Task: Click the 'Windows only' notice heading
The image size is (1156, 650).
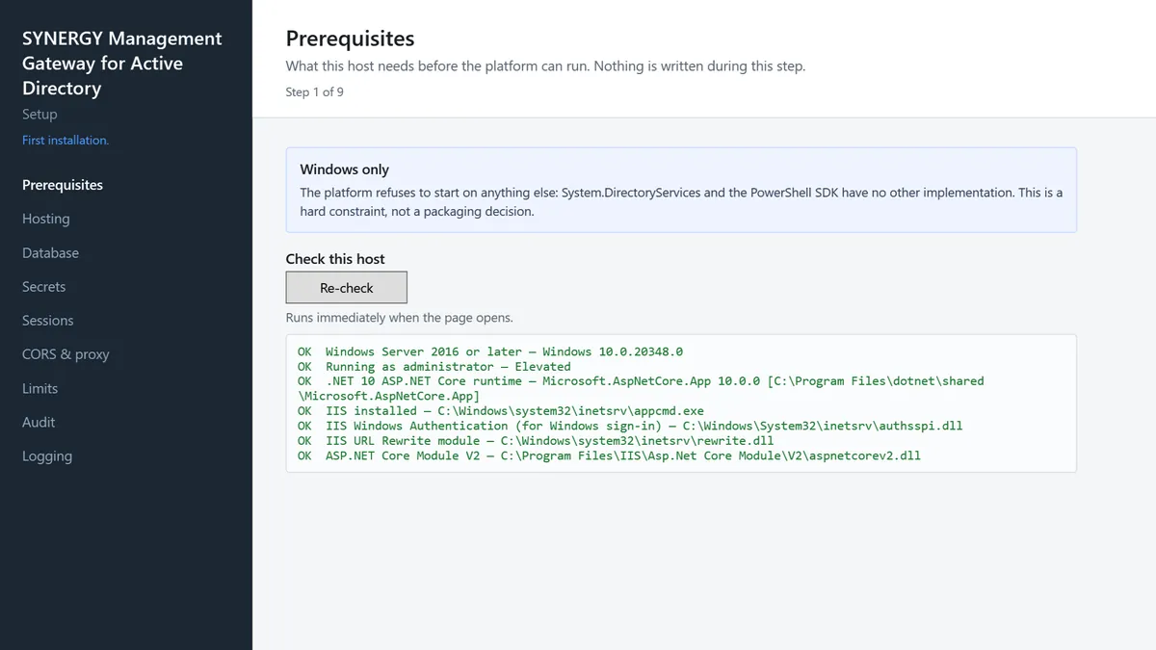Action: pos(345,169)
